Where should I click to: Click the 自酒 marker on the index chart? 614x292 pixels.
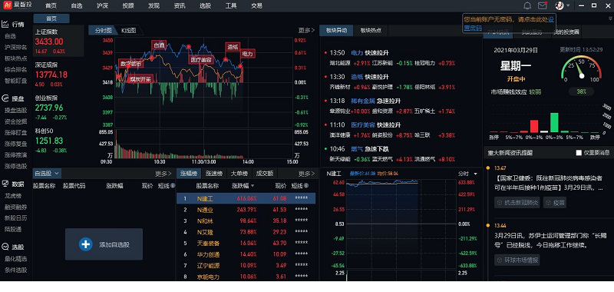159,45
